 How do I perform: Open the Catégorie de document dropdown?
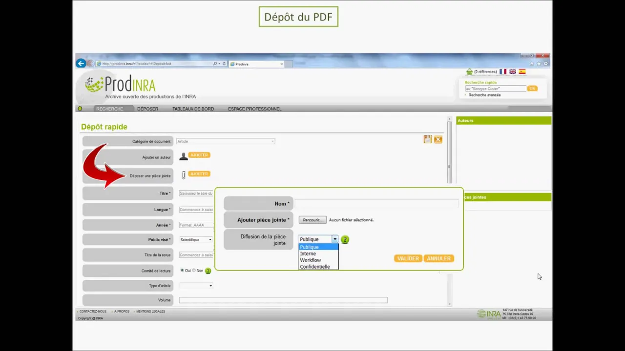(x=226, y=141)
